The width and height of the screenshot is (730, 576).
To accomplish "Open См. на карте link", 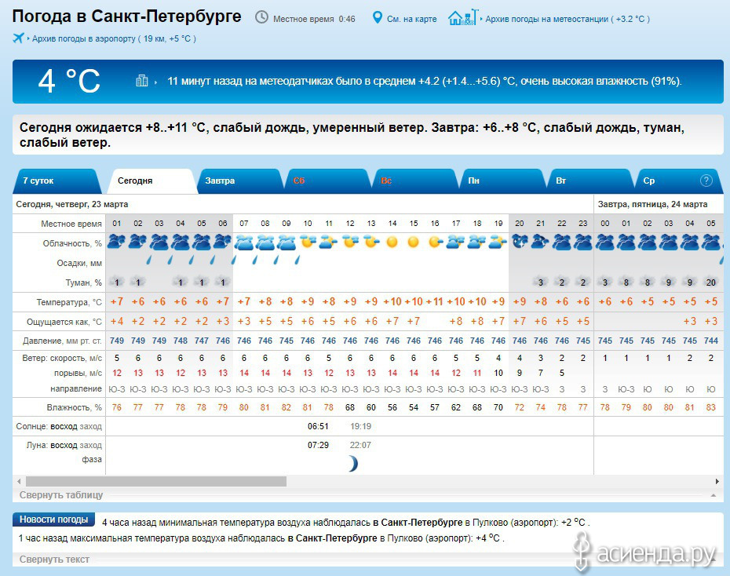I will pos(411,19).
